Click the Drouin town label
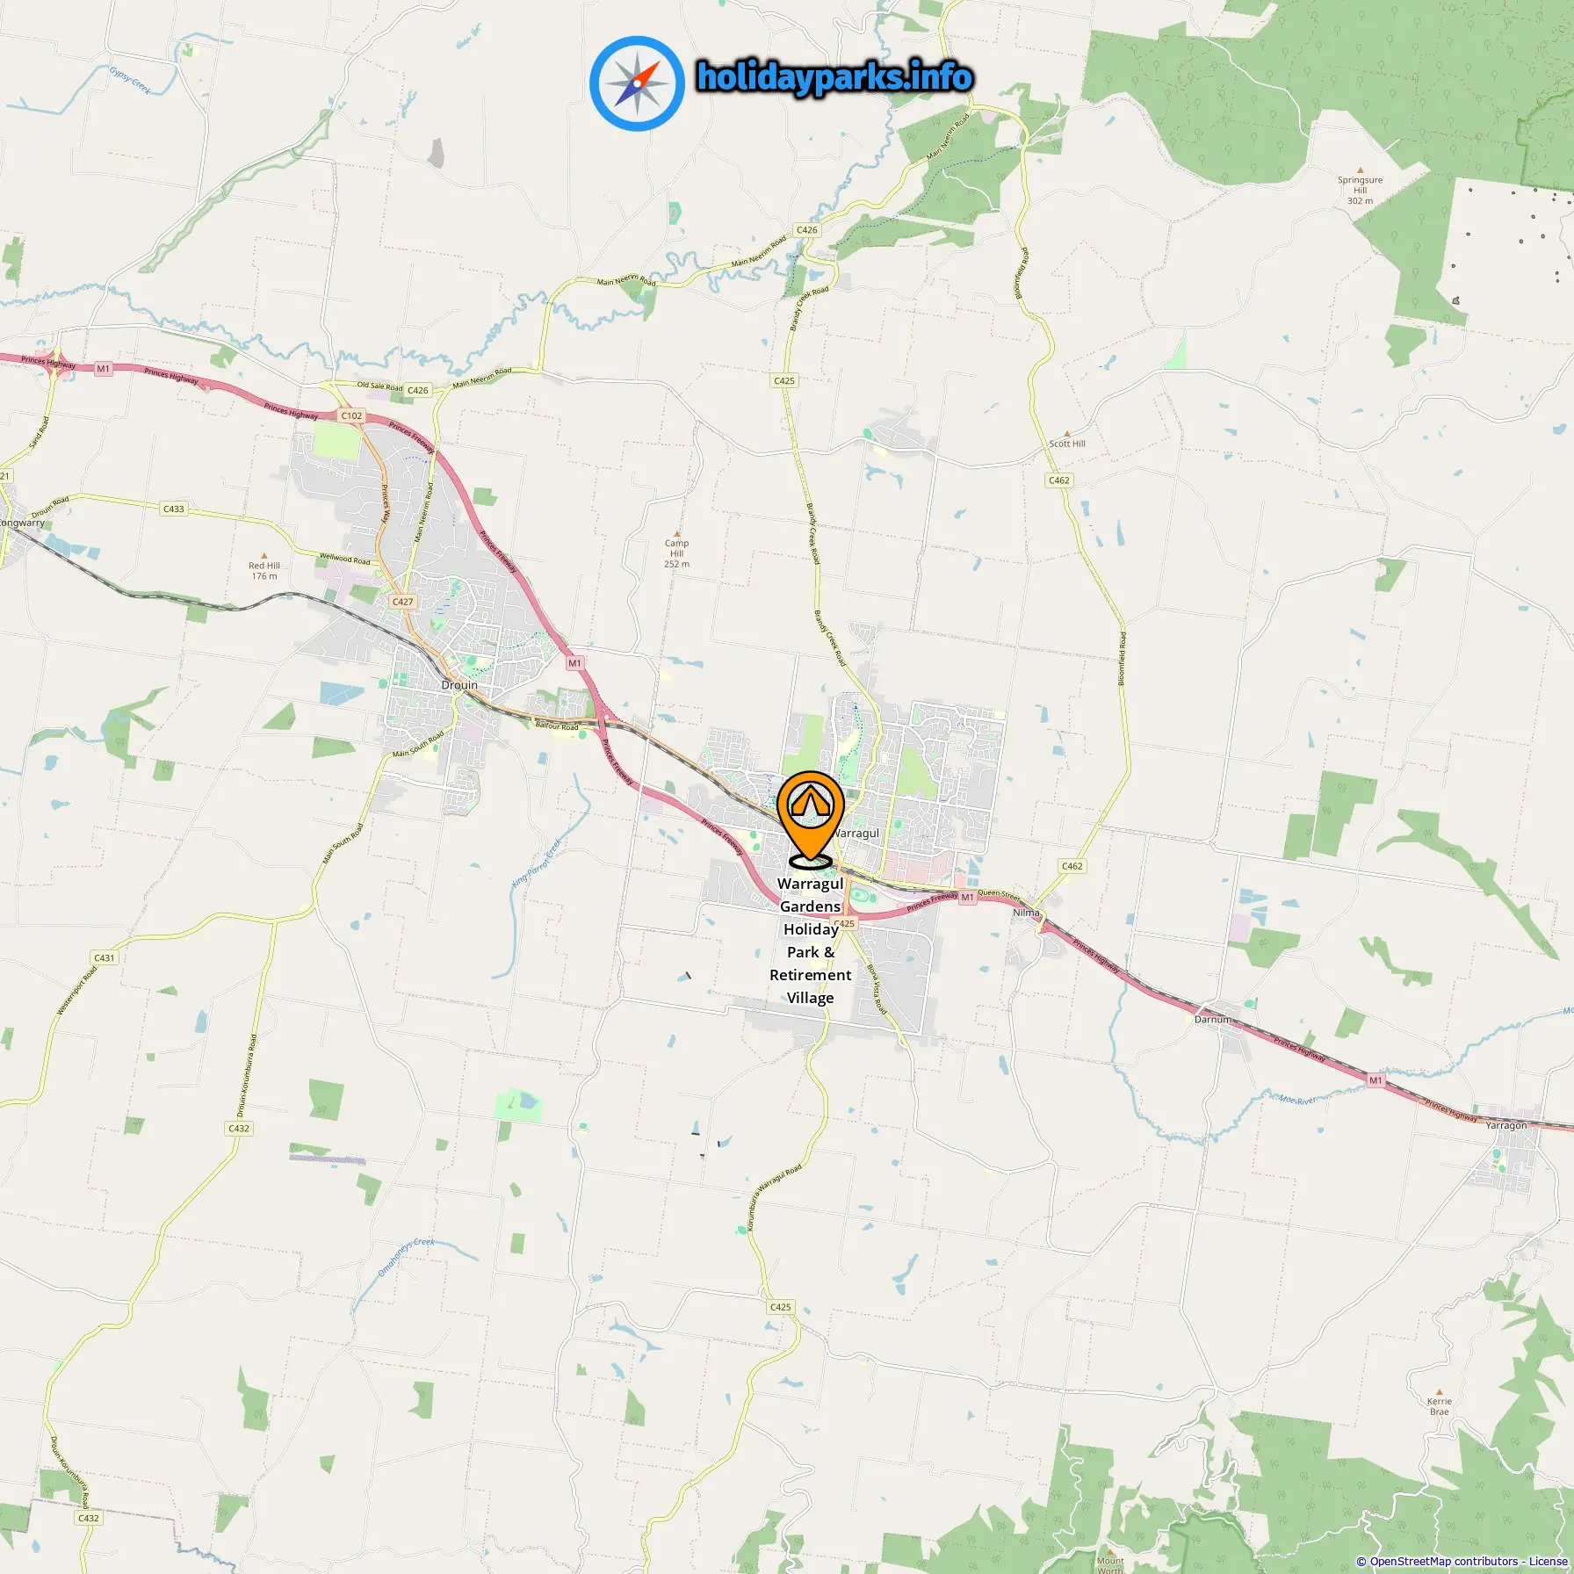Screen dimensions: 1574x1574 (x=459, y=685)
